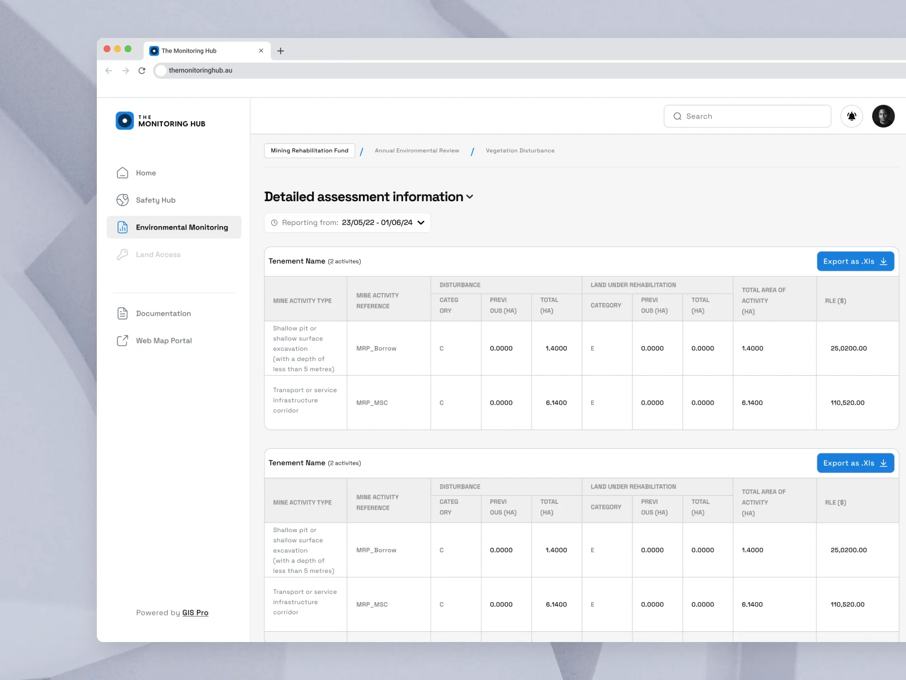Click the Search input field
The height and width of the screenshot is (680, 906).
(747, 116)
